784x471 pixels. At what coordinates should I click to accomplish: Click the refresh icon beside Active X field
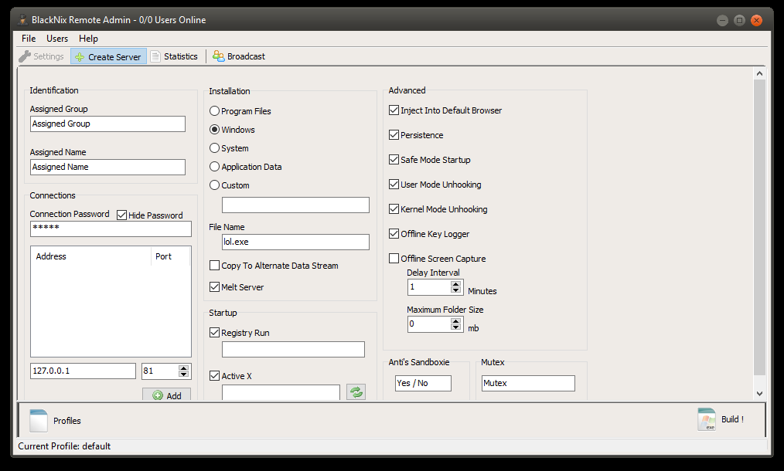pos(356,391)
